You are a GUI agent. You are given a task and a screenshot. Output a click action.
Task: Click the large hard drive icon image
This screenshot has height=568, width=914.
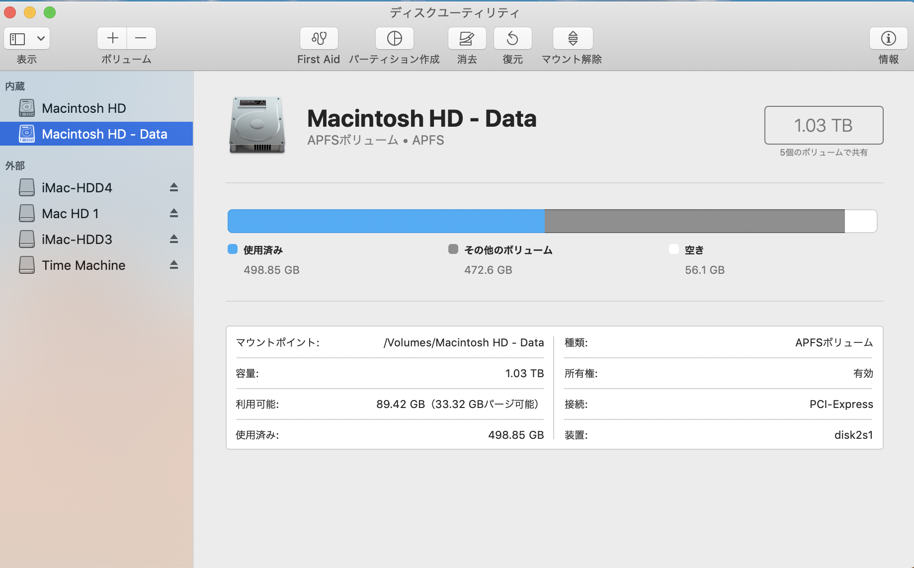(x=257, y=125)
